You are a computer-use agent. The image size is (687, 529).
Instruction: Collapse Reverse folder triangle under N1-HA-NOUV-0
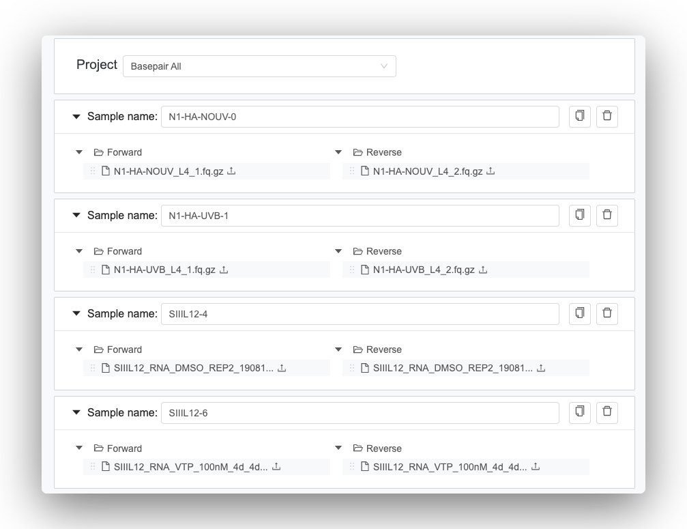click(x=338, y=152)
